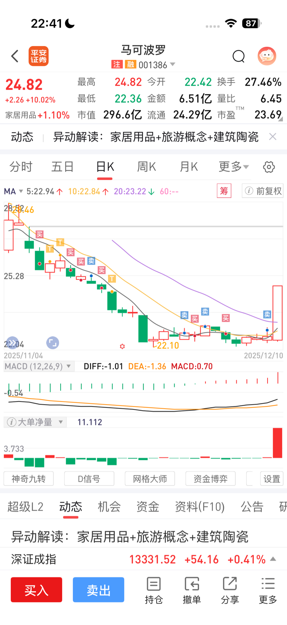Tap the red gear marker below candles

point(122,347)
